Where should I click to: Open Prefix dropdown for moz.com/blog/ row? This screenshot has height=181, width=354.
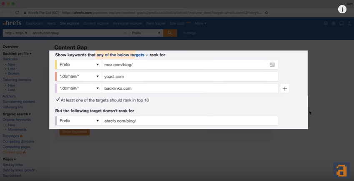coord(79,65)
